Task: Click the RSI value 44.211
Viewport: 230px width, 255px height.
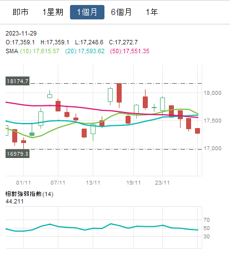Action: (14, 201)
